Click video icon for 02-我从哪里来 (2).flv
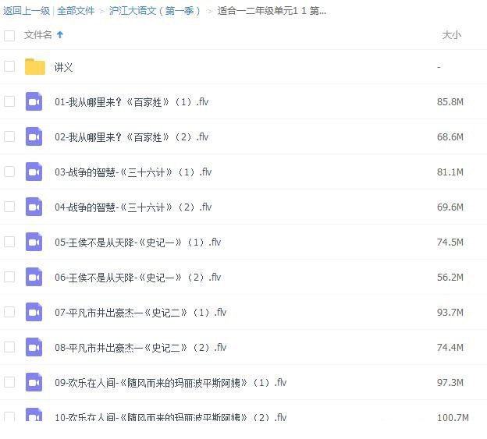Screen dimensions: 487x439 tap(34, 136)
